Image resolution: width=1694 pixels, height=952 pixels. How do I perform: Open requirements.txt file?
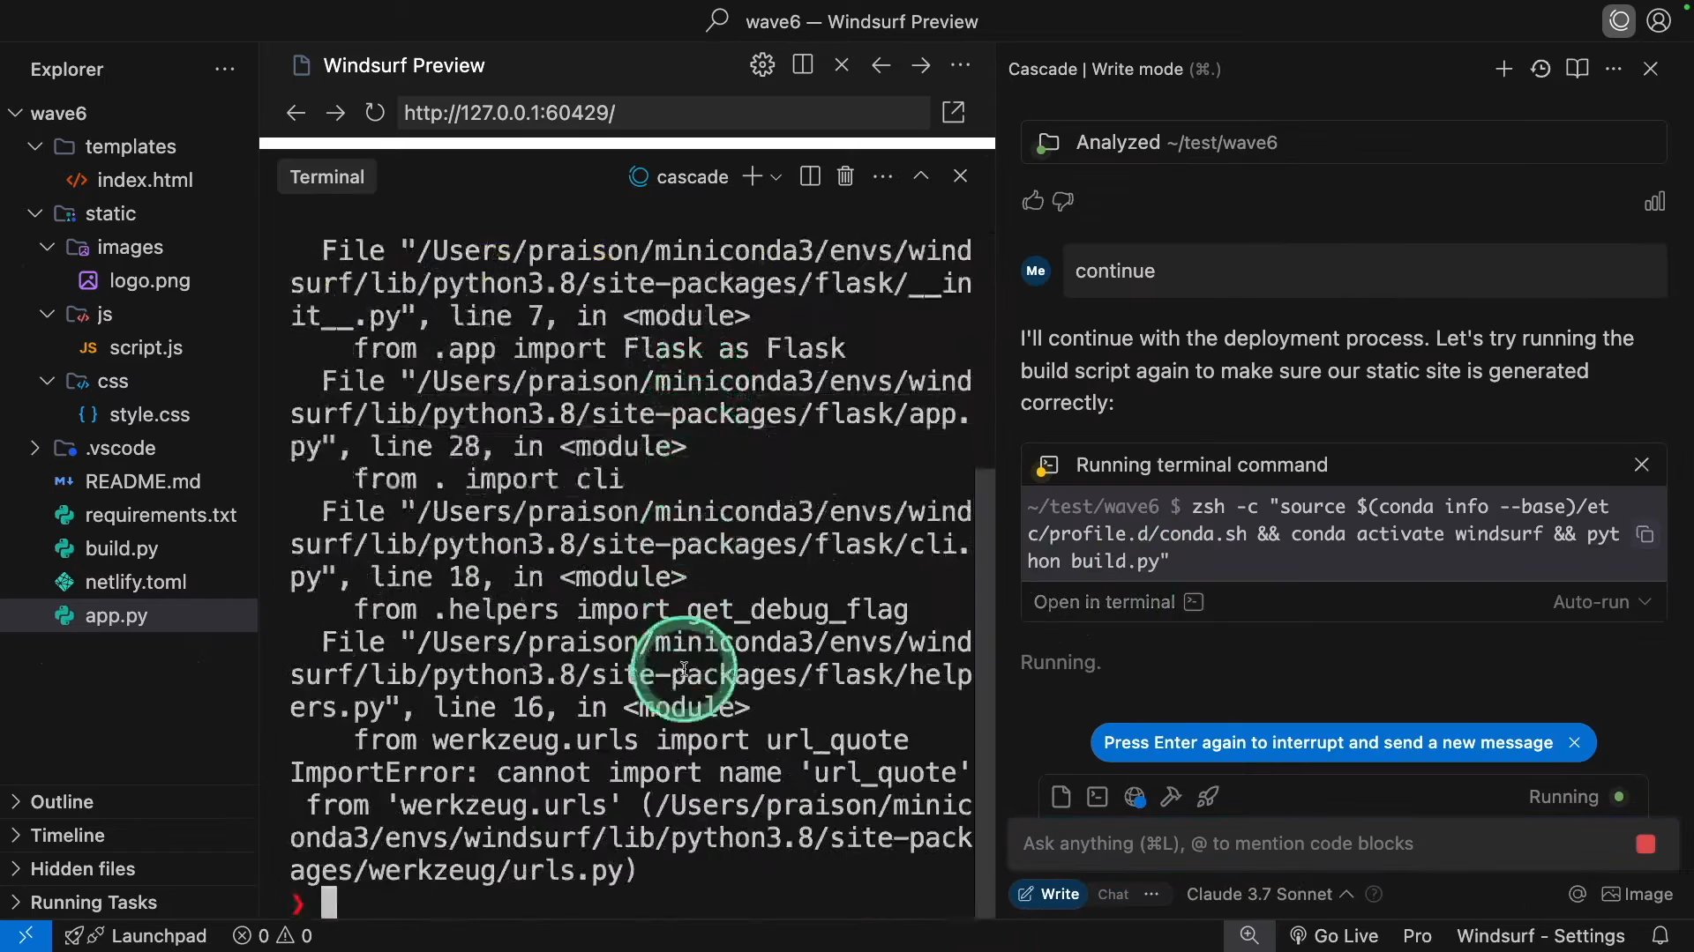[161, 515]
